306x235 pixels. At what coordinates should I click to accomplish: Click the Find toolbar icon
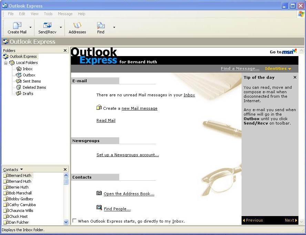tap(101, 25)
